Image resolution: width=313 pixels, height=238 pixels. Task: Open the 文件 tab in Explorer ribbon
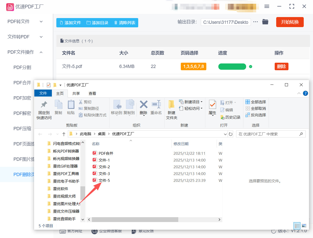[43, 93]
